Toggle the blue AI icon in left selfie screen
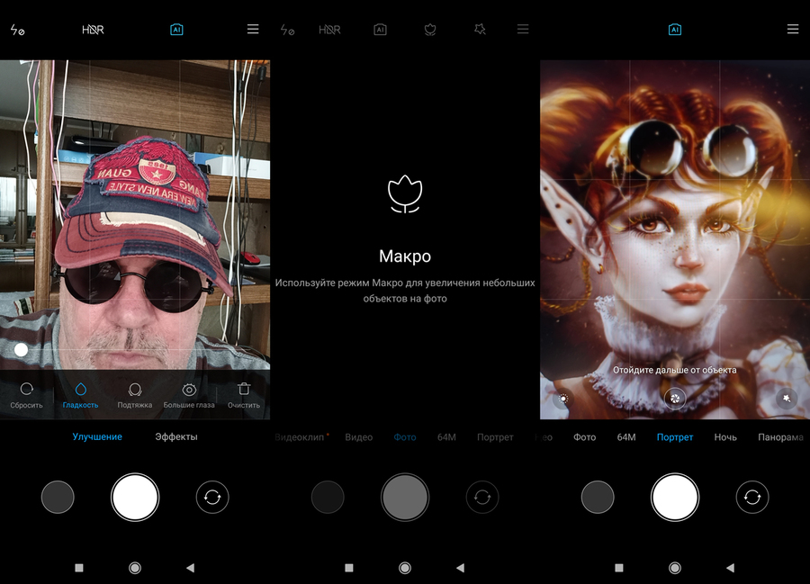This screenshot has width=810, height=584. 176,30
